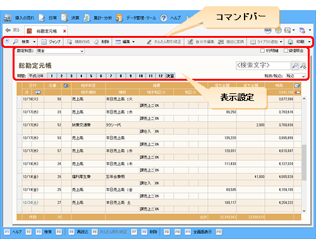Click the ジャンプ toolbar button

click(51, 42)
